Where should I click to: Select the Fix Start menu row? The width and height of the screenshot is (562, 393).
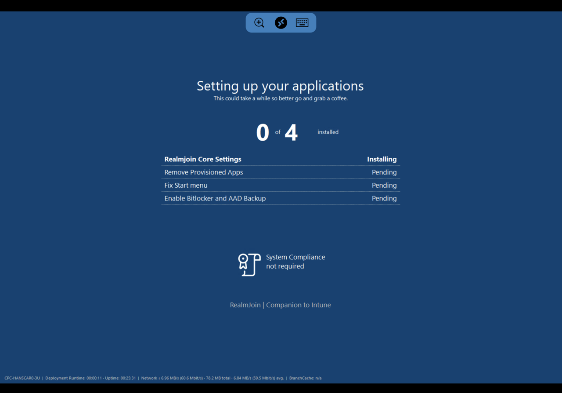[x=281, y=185]
